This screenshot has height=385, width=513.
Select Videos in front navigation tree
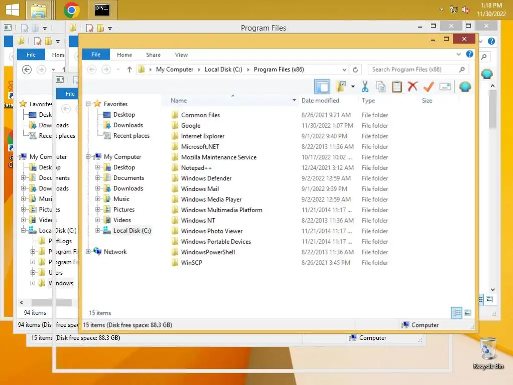(122, 220)
